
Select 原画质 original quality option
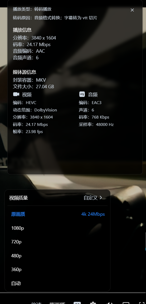pyautogui.click(x=18, y=214)
